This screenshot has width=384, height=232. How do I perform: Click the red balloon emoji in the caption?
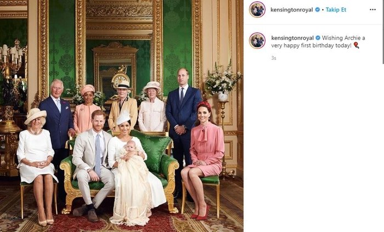tap(357, 46)
